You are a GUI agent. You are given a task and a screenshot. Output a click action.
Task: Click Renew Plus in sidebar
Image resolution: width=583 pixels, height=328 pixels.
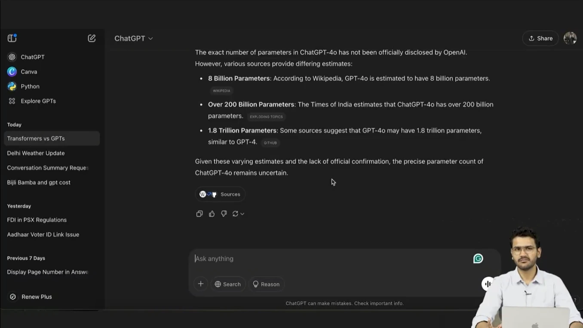pyautogui.click(x=37, y=297)
